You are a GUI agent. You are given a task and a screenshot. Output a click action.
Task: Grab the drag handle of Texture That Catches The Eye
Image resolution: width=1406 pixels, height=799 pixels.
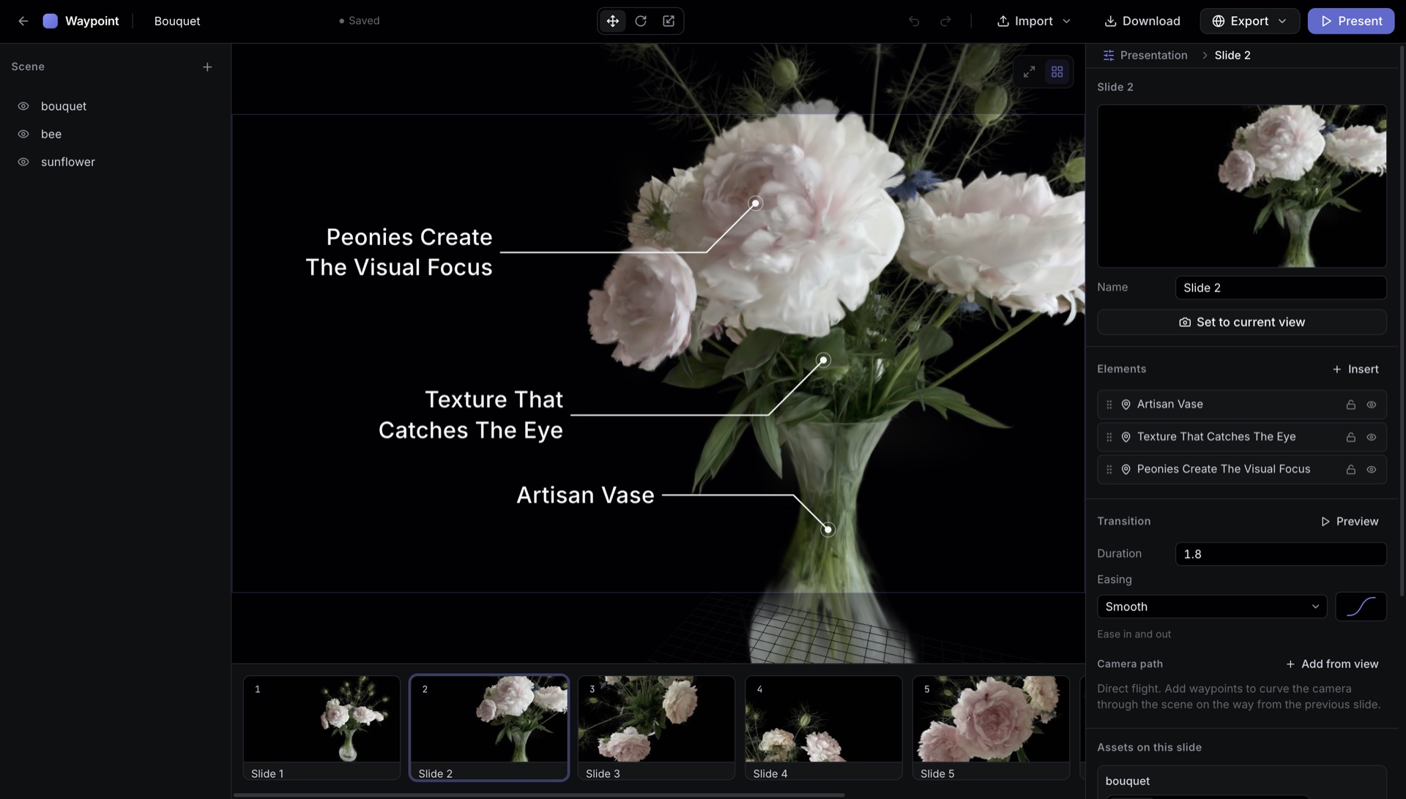coord(1109,437)
